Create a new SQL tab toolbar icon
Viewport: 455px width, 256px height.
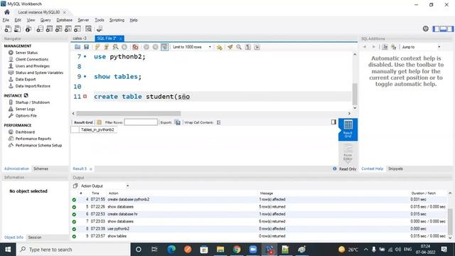[x=8, y=28]
